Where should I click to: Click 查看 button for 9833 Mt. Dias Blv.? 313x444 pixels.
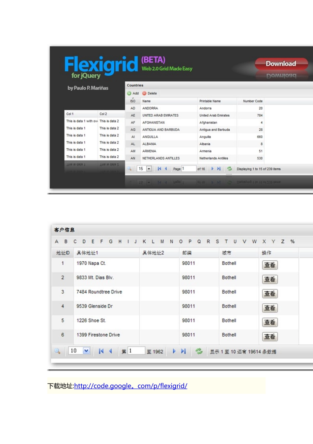[x=270, y=279]
